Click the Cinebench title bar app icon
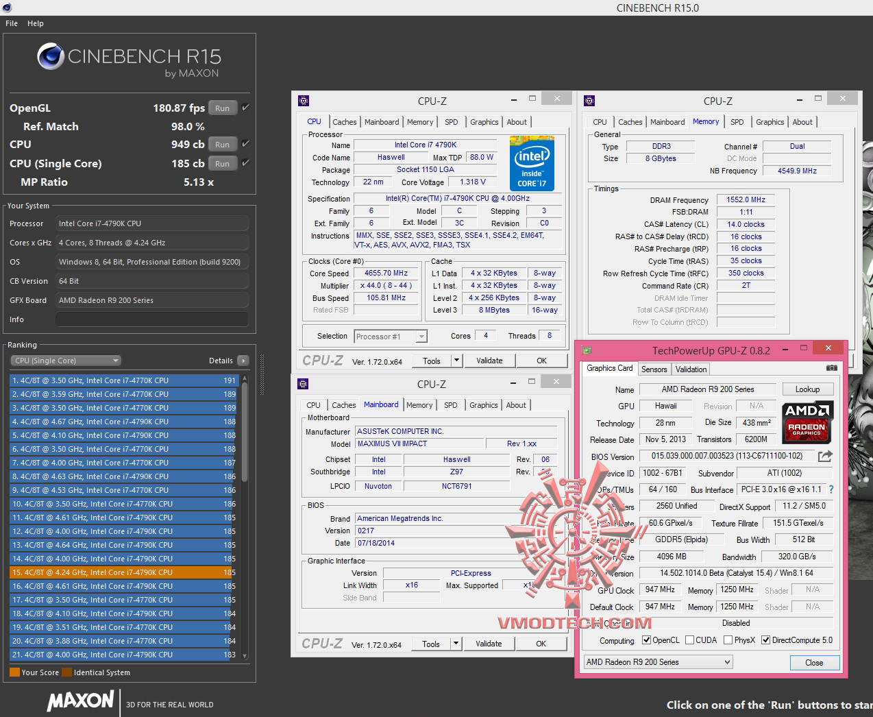Image resolution: width=873 pixels, height=717 pixels. click(5, 8)
